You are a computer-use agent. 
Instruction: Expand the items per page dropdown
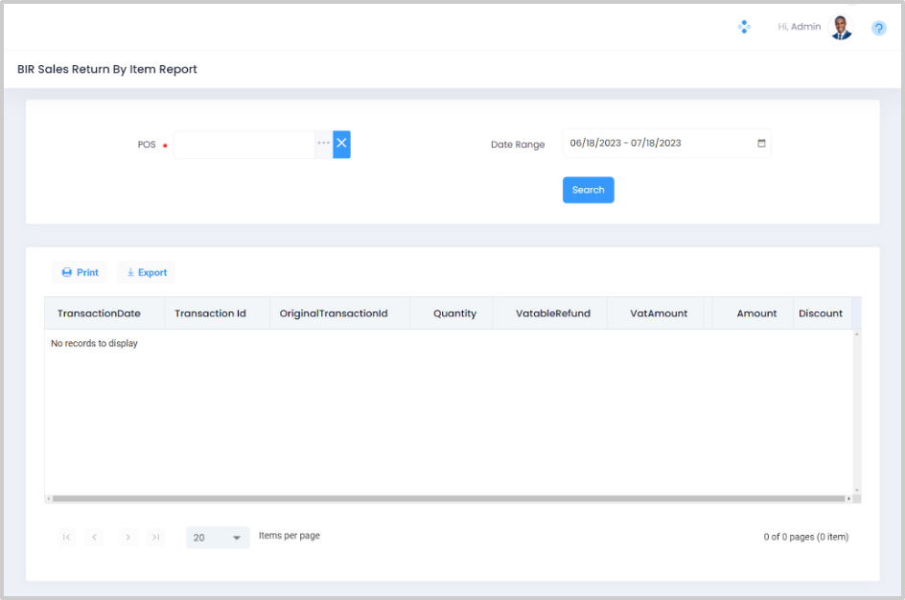pyautogui.click(x=236, y=538)
